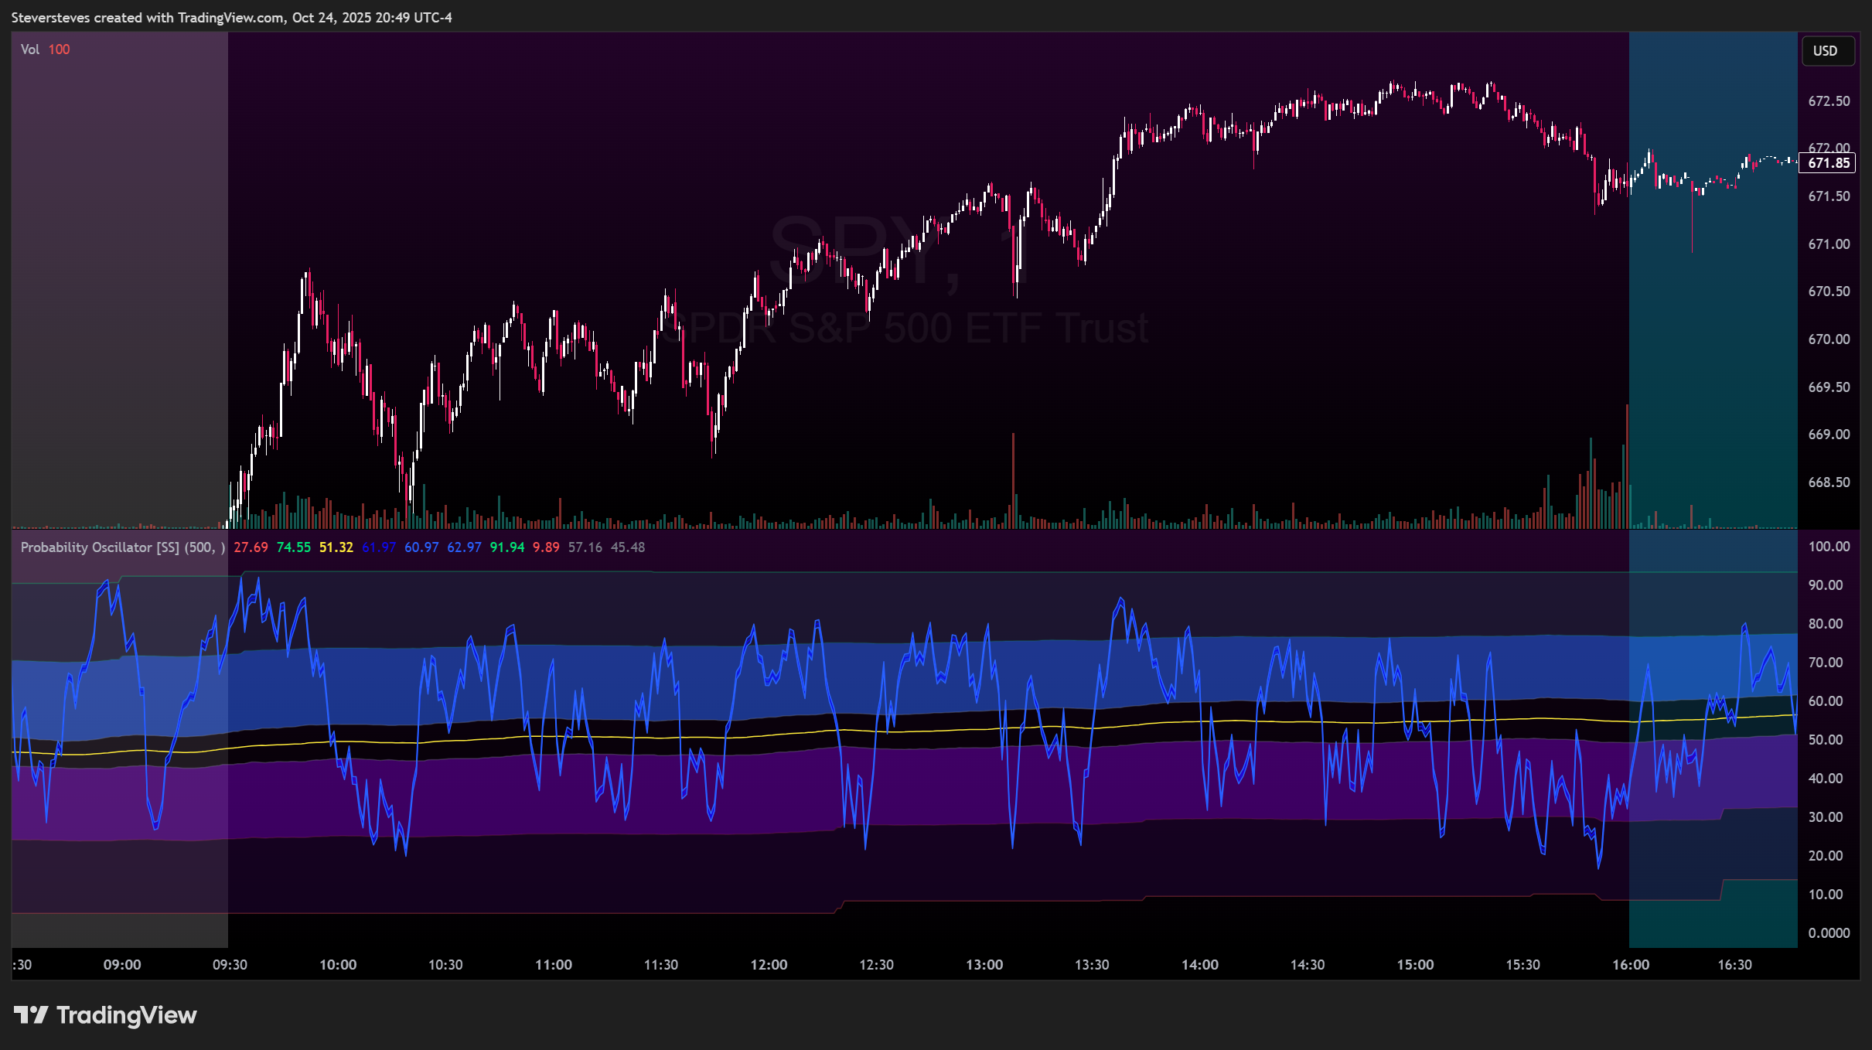The width and height of the screenshot is (1872, 1050).
Task: Click the 11:30 time axis label
Action: click(661, 965)
